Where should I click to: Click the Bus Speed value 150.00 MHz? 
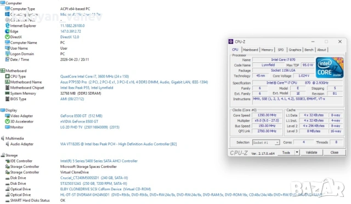[x=267, y=126]
